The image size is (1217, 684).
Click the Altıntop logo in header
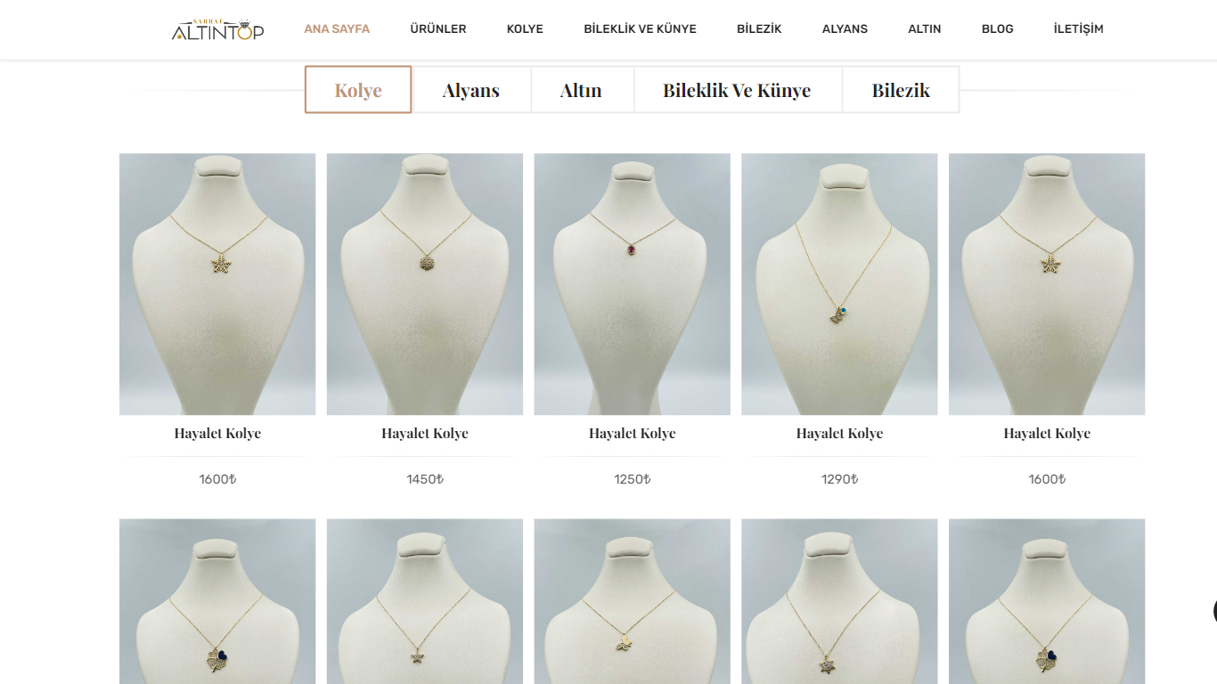pos(217,28)
